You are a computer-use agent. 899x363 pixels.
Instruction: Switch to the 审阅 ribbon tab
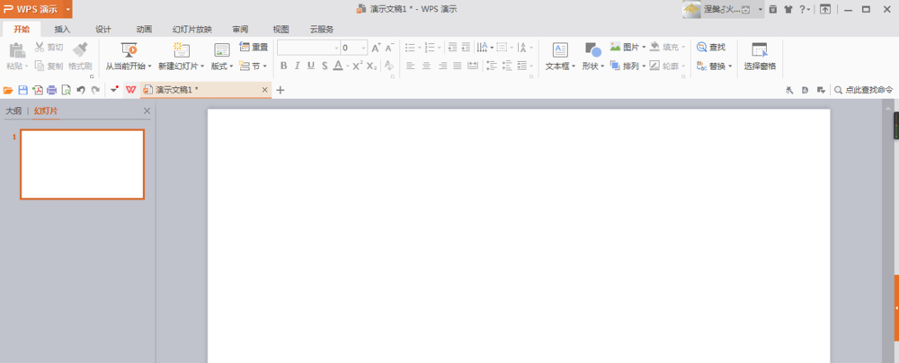[x=240, y=30]
